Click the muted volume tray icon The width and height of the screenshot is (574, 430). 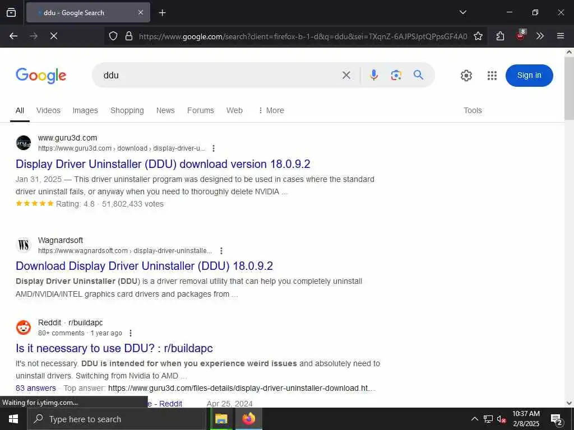501,419
